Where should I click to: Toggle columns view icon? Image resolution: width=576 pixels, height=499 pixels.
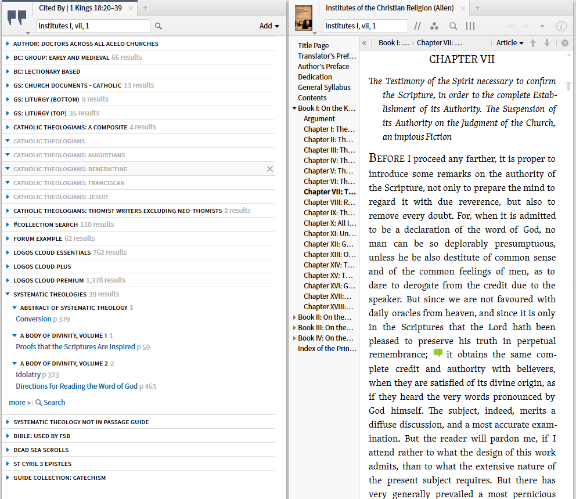pyautogui.click(x=470, y=26)
